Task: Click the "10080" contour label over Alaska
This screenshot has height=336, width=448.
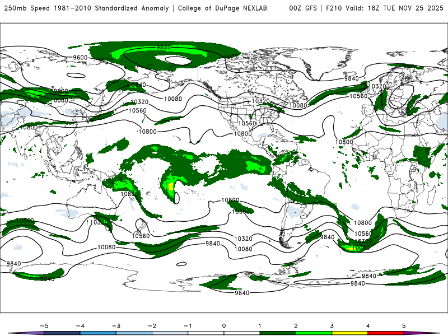Action: click(x=173, y=99)
